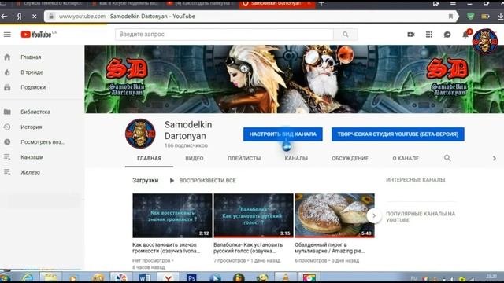Open VLC cone icon in taskbar
This screenshot has width=504, height=283.
(x=285, y=277)
